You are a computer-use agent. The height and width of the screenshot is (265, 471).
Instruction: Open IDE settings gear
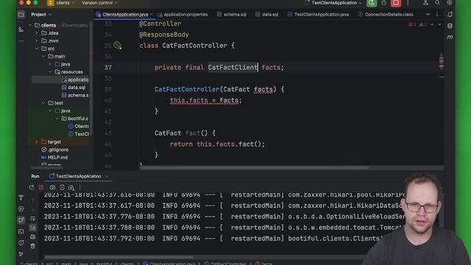pyautogui.click(x=450, y=3)
